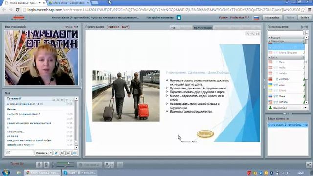Switch to the Google docs browser tab
Screen dimensions: 313x176
click(x=68, y=3)
